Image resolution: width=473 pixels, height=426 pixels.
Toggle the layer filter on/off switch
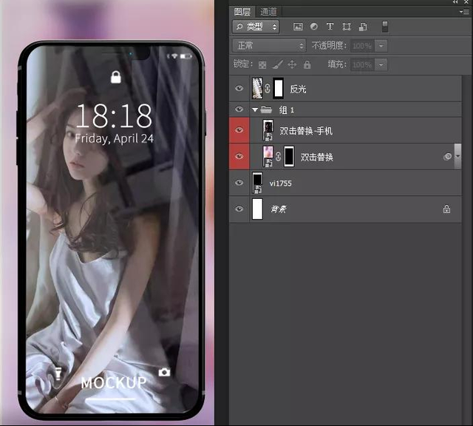pyautogui.click(x=384, y=27)
